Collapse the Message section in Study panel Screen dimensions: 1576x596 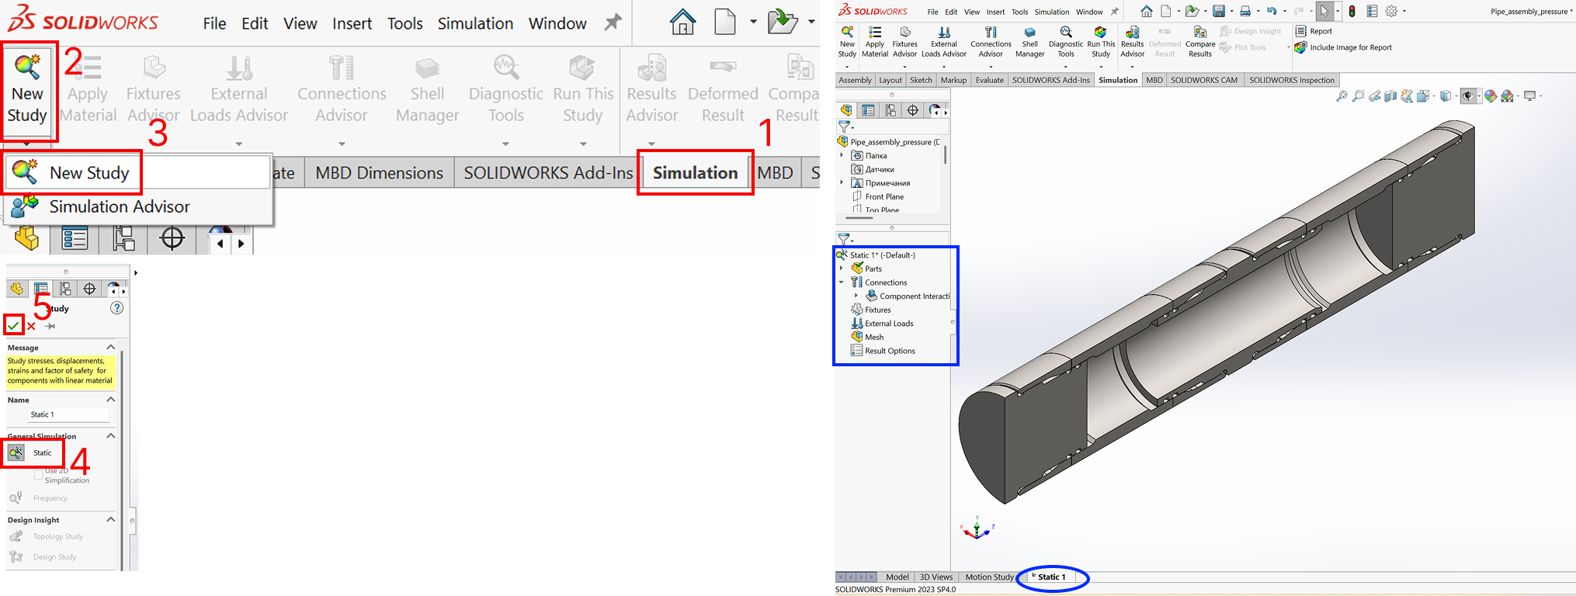111,347
